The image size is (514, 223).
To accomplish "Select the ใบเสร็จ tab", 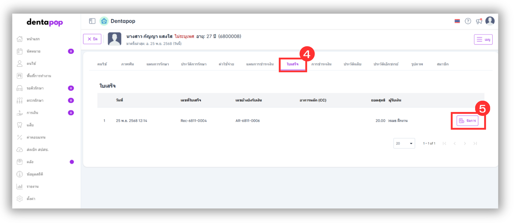I will [x=293, y=64].
